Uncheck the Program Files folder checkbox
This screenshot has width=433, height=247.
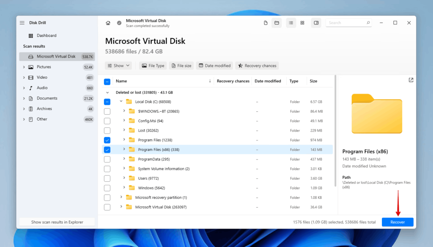(x=107, y=140)
